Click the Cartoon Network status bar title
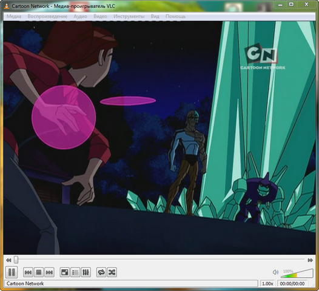 click(x=25, y=284)
